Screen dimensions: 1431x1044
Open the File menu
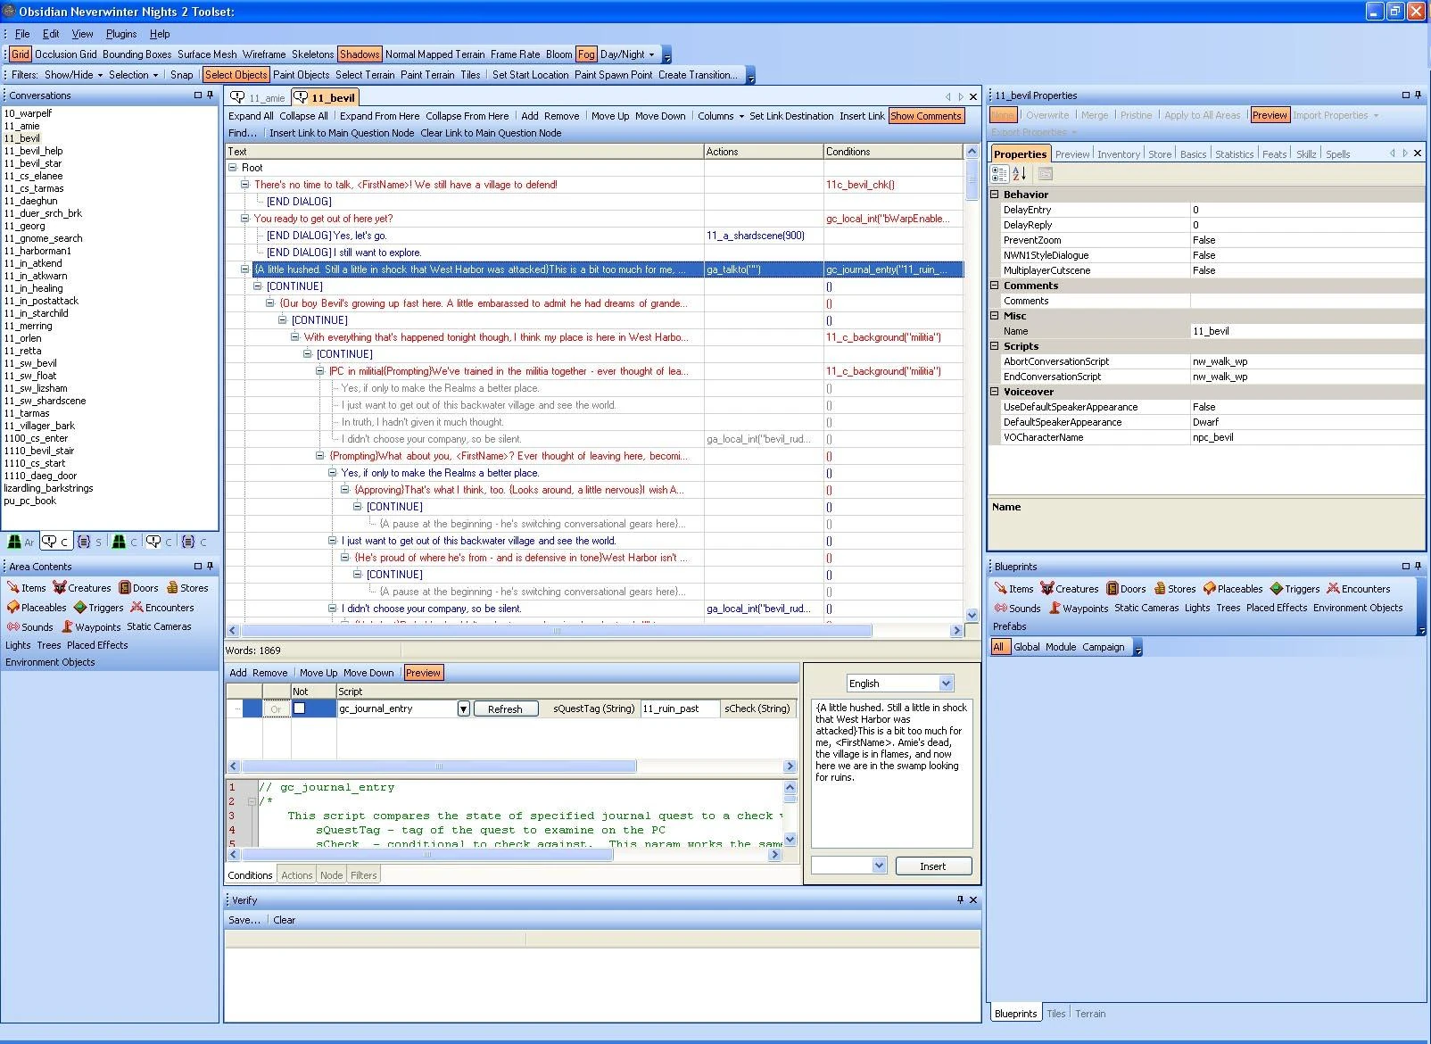point(22,34)
